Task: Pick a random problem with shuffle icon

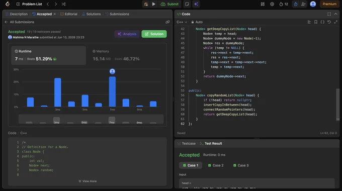Action: pos(63,4)
